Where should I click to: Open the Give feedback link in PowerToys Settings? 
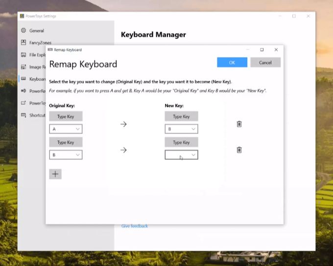[135, 226]
